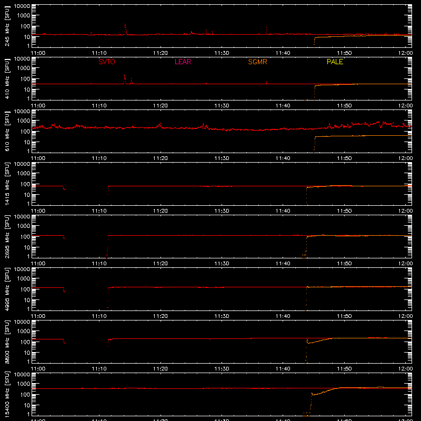Click the 1000 y-axis value on 15400 MHz plot
This screenshot has height=421, width=421.
[24, 384]
